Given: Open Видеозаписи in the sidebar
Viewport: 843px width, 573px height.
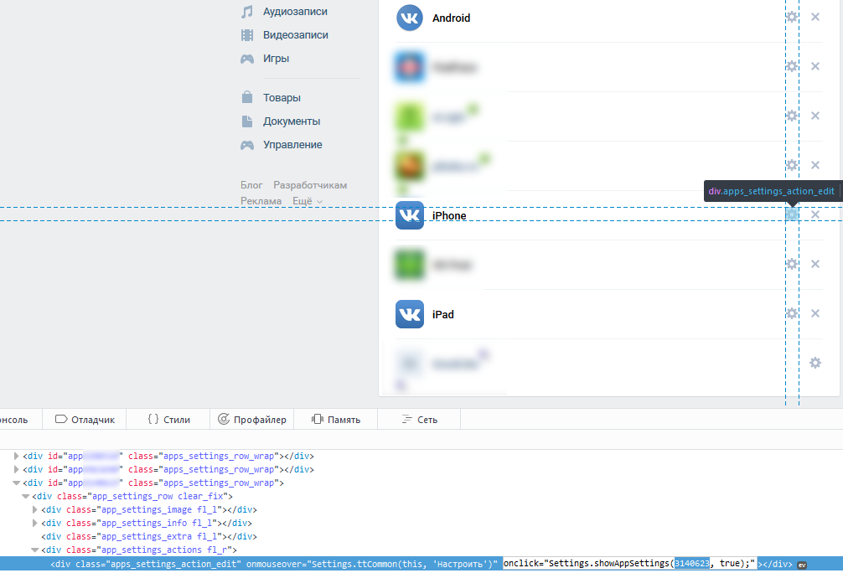Looking at the screenshot, I should [296, 35].
